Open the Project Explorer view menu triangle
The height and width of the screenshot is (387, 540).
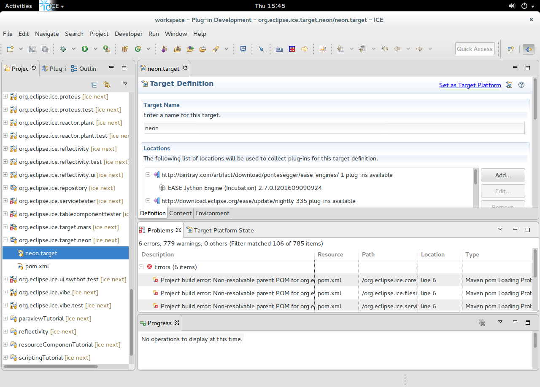[x=125, y=84]
